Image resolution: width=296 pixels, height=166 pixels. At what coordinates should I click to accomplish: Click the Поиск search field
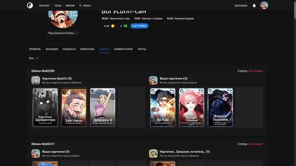pyautogui.click(x=85, y=6)
